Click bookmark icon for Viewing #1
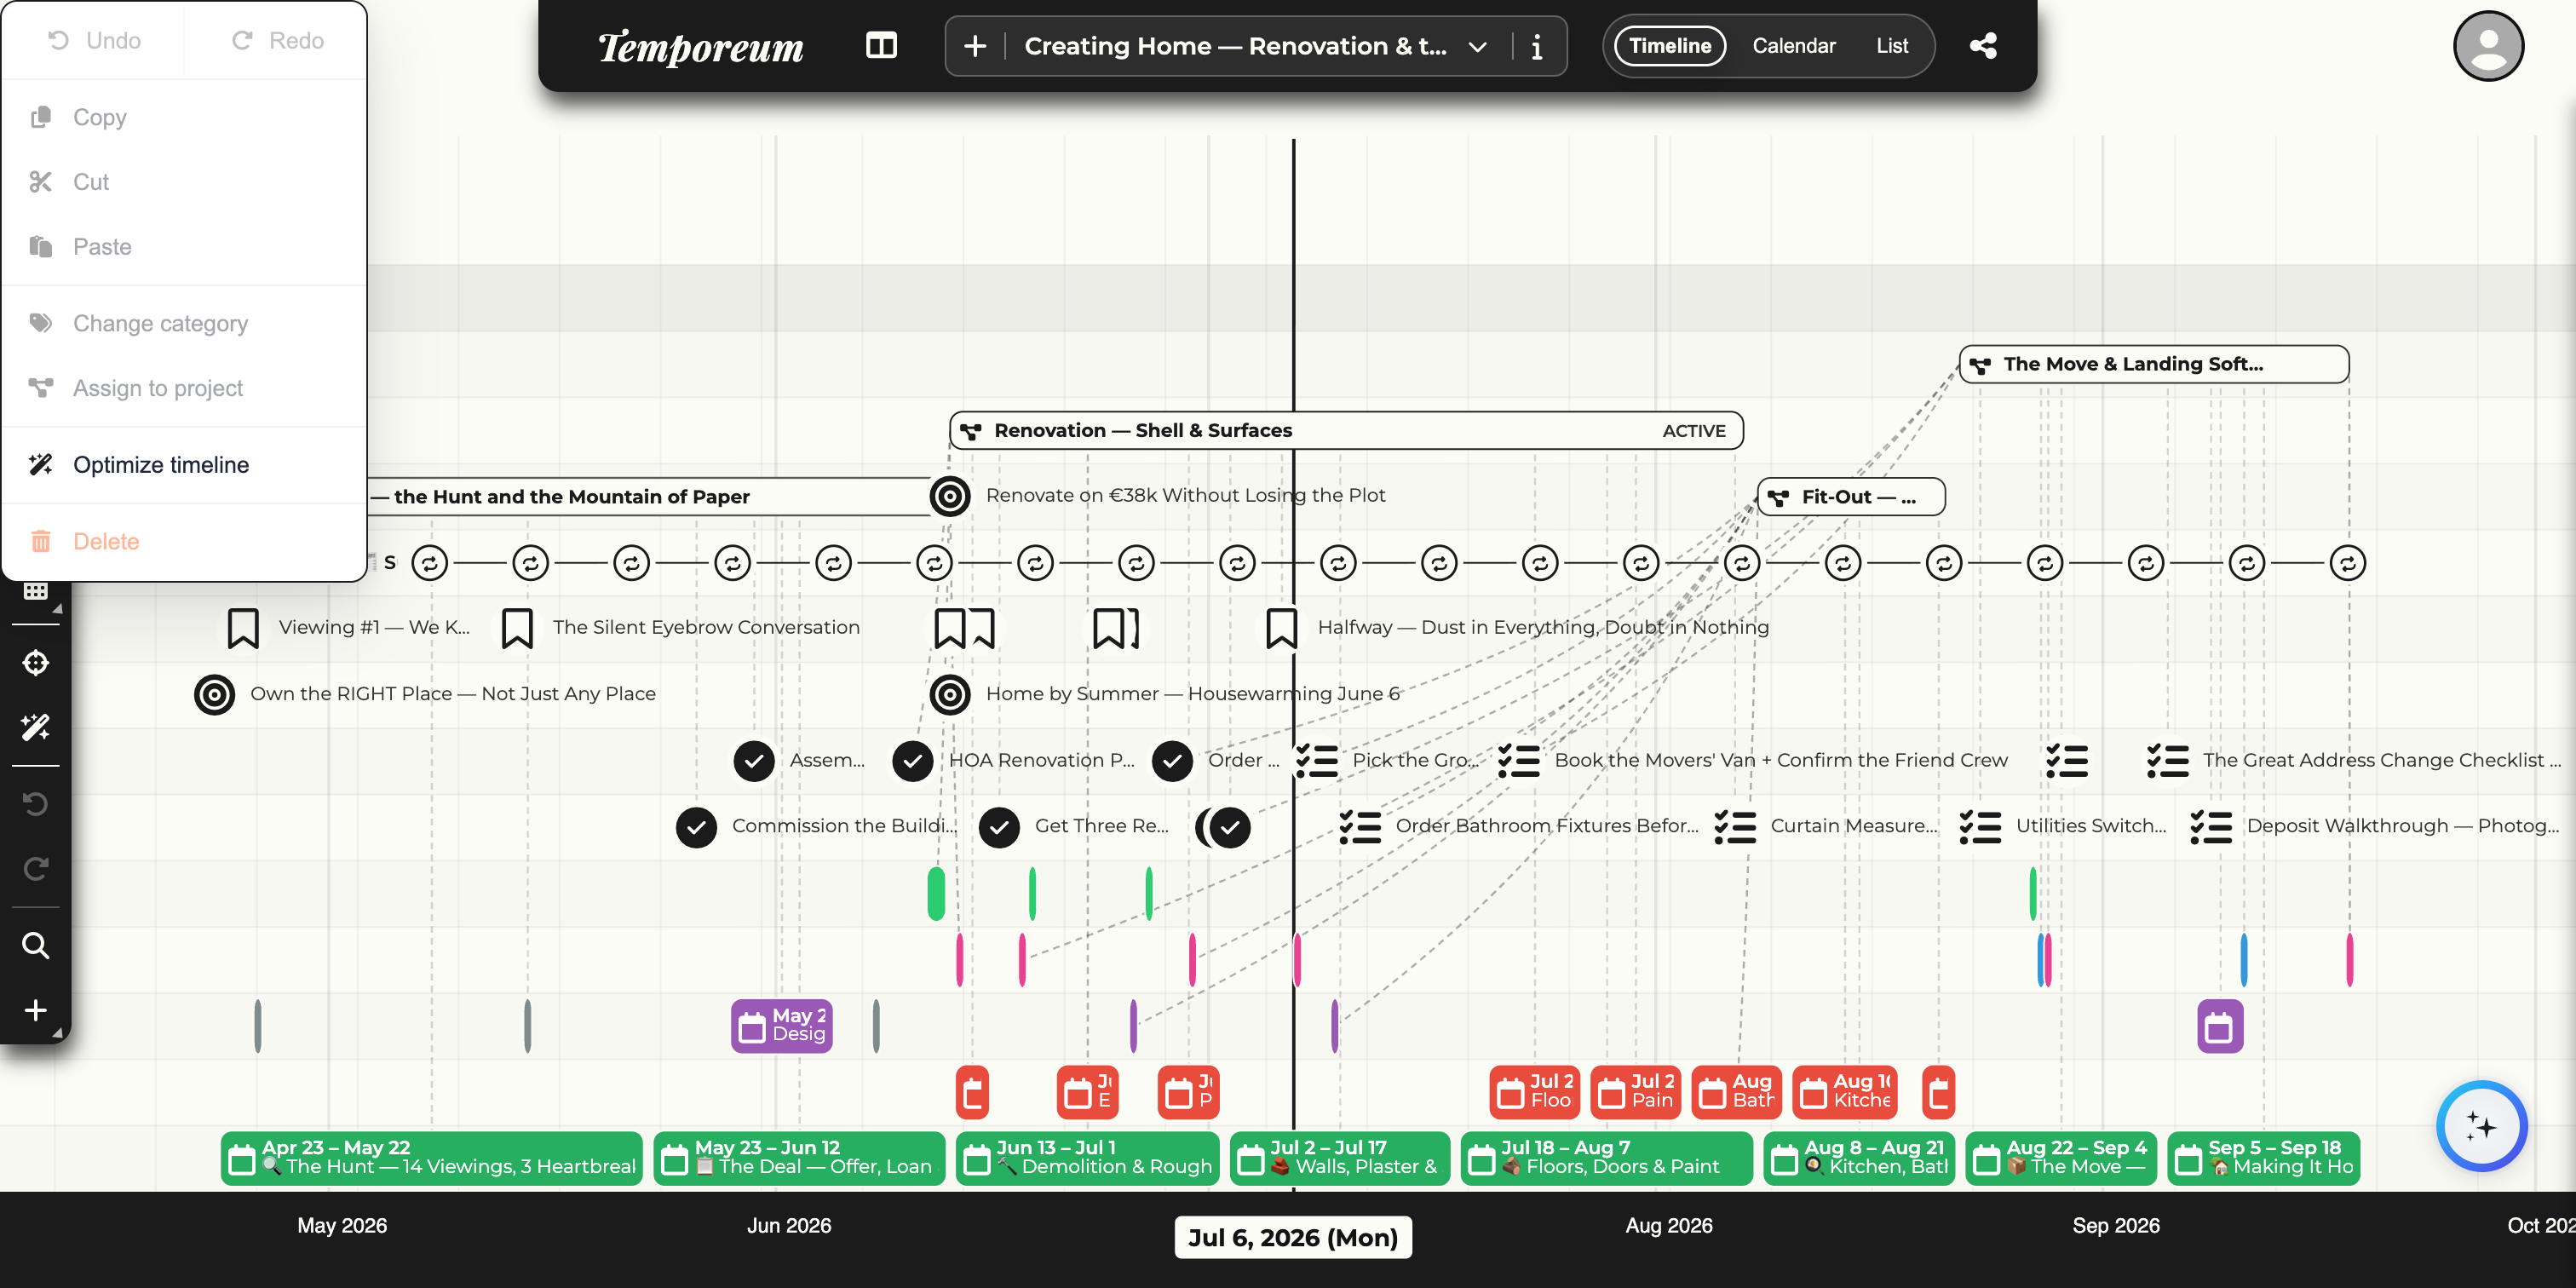The image size is (2576, 1288). [243, 628]
